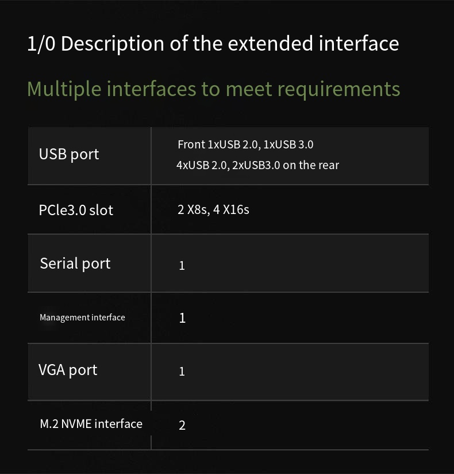This screenshot has height=474, width=454.
Task: Click the M.2 NVME interface value '2'
Action: coord(182,425)
